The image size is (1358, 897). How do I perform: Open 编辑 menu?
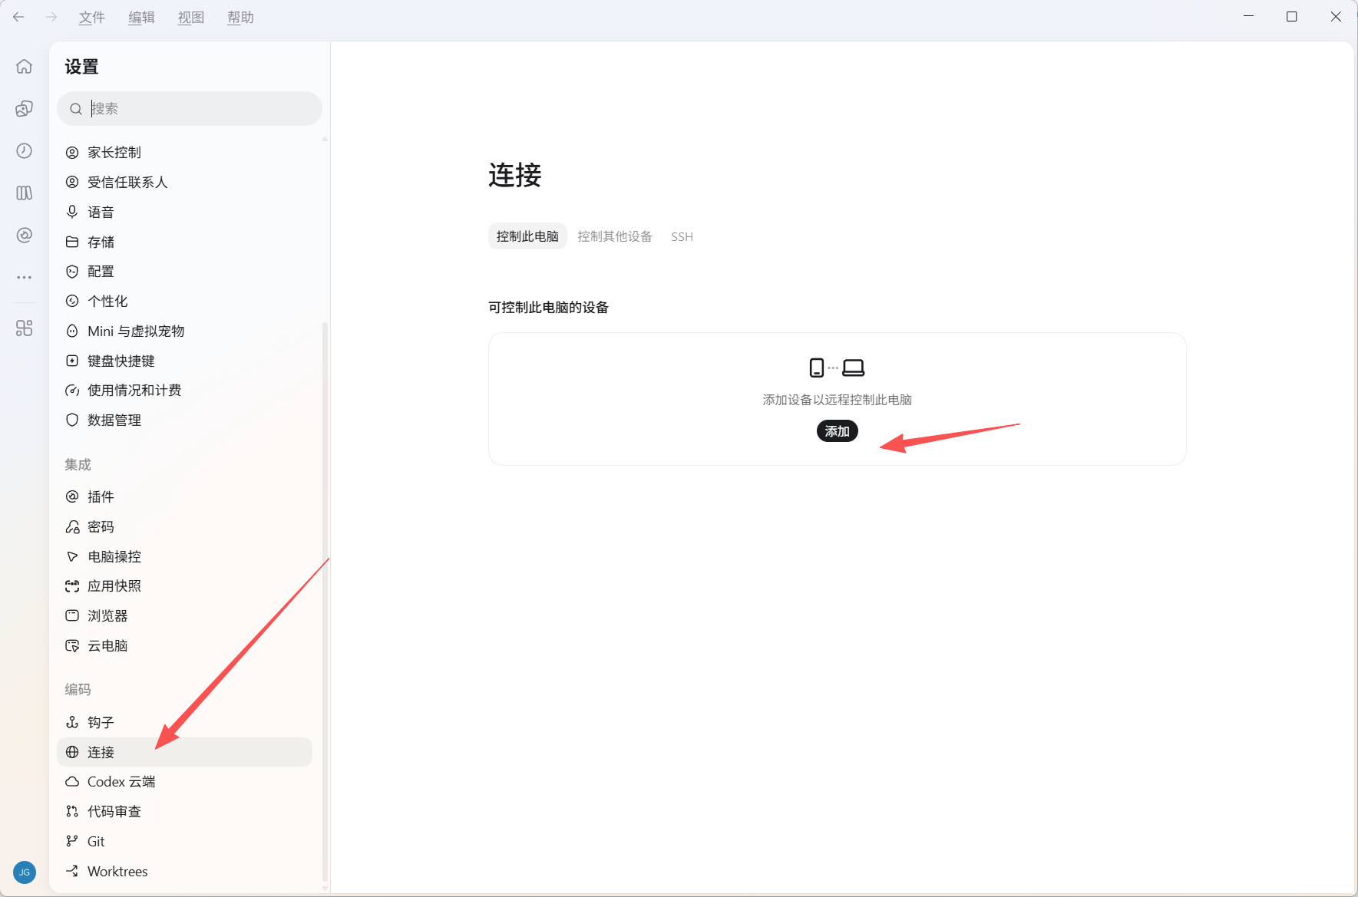coord(141,17)
